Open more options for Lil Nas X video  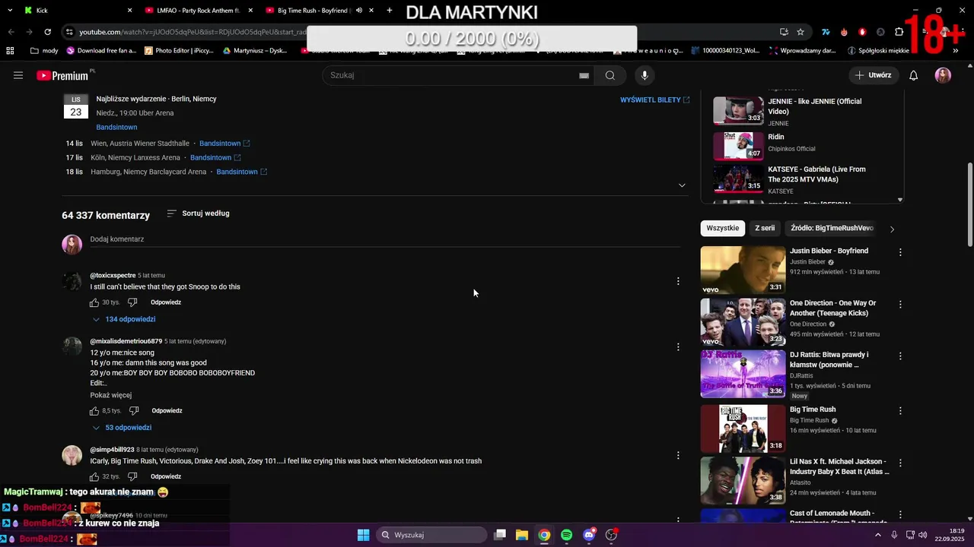900,463
